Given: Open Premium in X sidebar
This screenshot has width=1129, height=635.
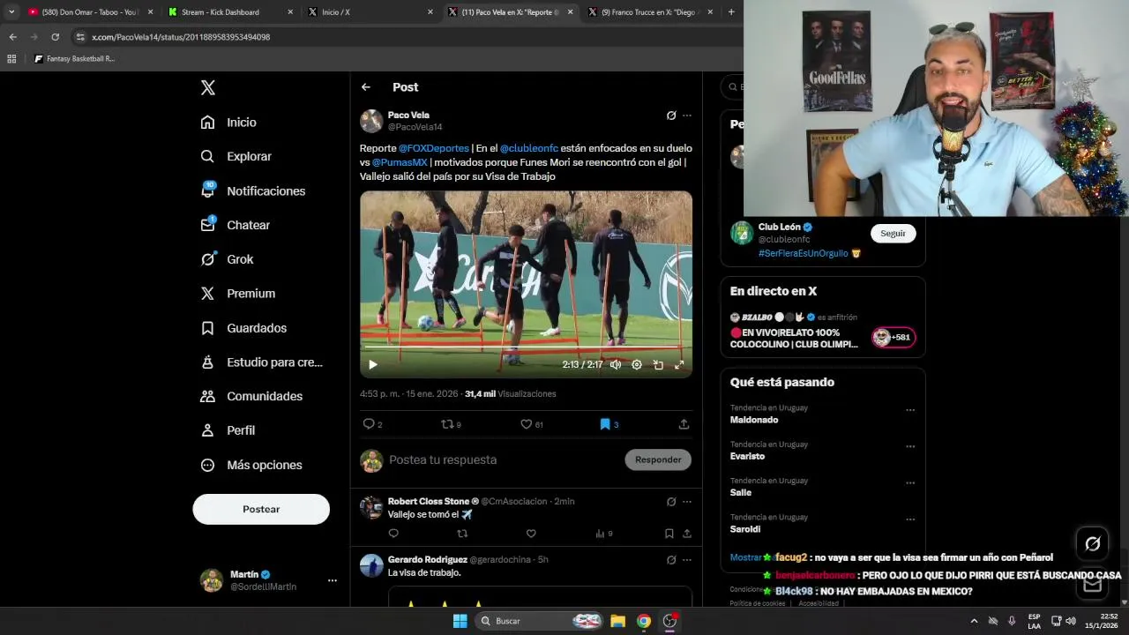Looking at the screenshot, I should pos(237,294).
